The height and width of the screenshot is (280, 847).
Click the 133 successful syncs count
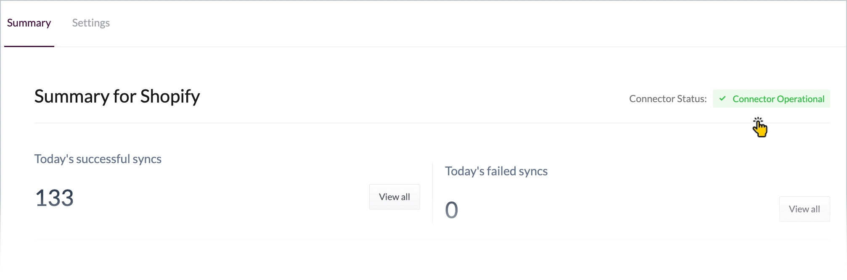pyautogui.click(x=54, y=198)
